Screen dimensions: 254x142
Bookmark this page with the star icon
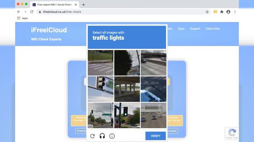207,12
